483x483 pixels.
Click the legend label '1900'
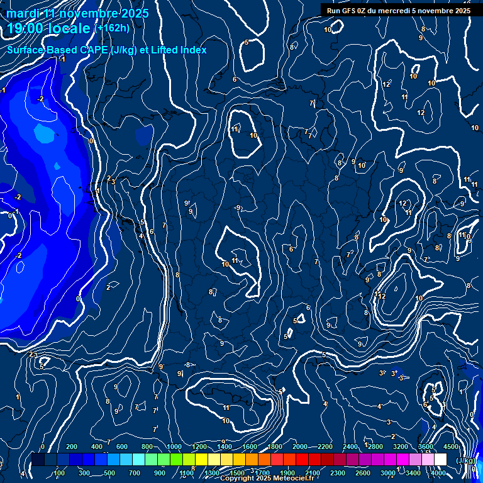click(287, 473)
